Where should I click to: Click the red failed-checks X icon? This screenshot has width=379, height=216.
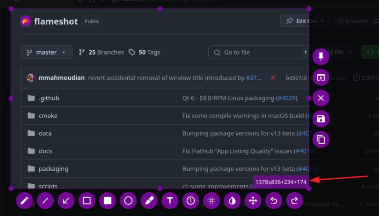(x=273, y=77)
